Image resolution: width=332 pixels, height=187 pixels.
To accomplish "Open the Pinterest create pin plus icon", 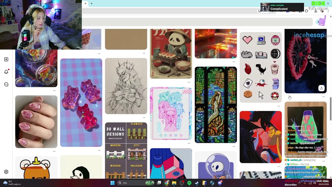I will [6, 59].
